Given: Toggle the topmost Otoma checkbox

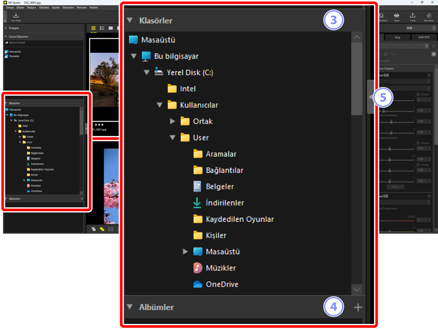Looking at the screenshot, I should tap(418, 94).
